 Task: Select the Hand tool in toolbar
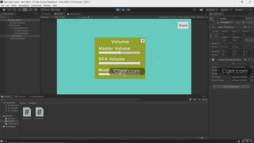4,10
